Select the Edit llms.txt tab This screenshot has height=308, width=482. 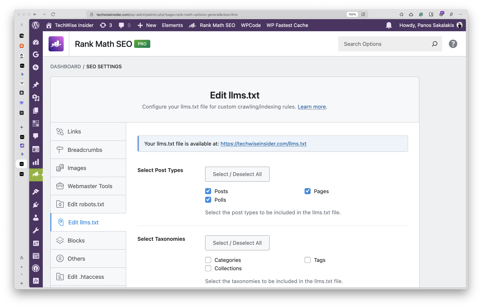click(x=88, y=222)
